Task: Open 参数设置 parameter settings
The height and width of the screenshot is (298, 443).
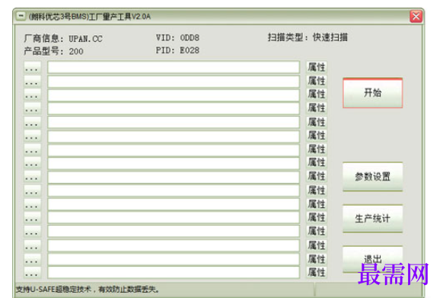Action: 373,177
